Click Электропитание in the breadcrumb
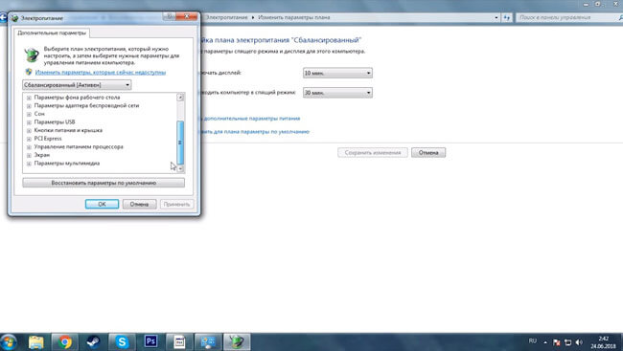This screenshot has height=351, width=623. click(x=226, y=17)
